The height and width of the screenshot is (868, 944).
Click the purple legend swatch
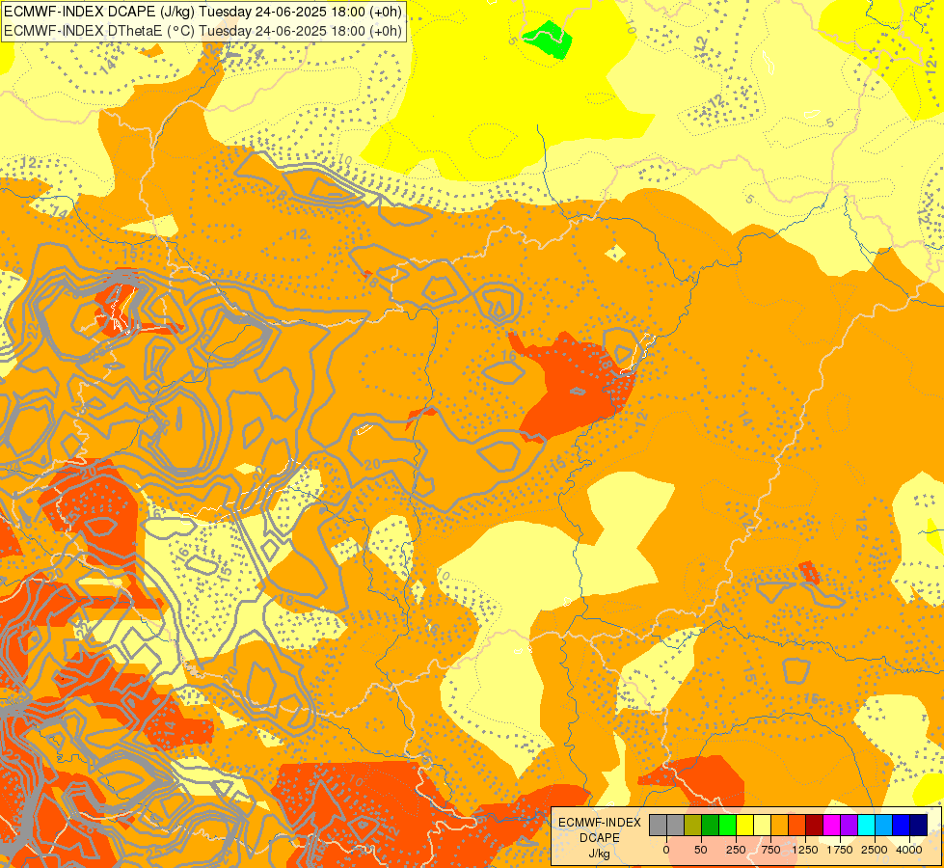pyautogui.click(x=849, y=826)
